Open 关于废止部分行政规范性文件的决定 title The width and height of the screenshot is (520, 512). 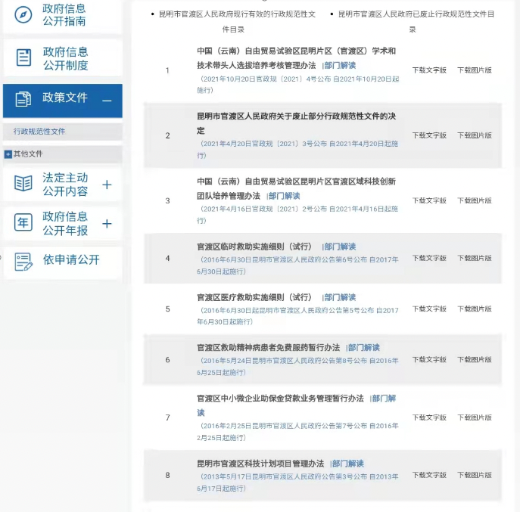(x=296, y=123)
